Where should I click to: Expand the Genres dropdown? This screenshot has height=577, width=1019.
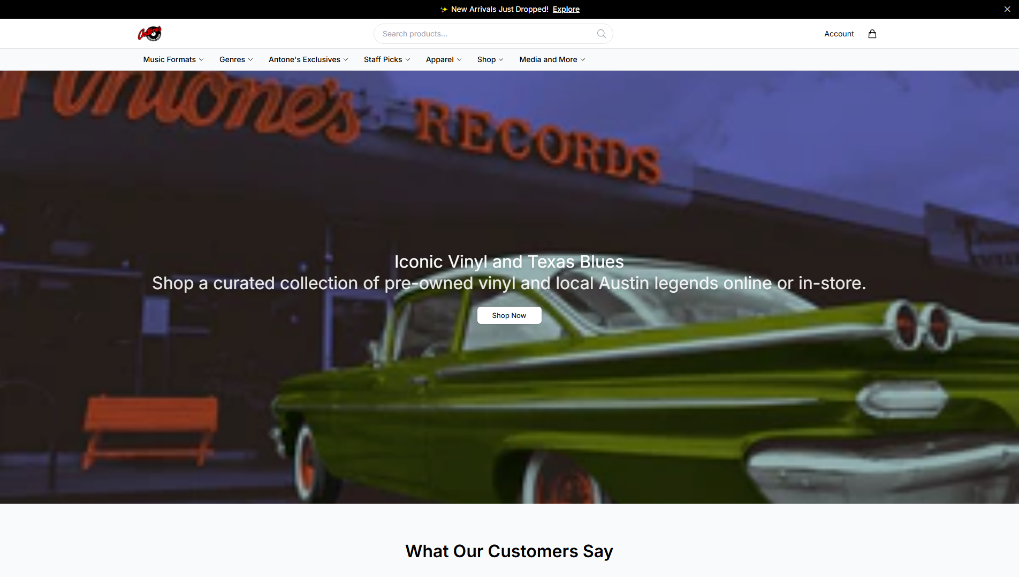pyautogui.click(x=236, y=59)
